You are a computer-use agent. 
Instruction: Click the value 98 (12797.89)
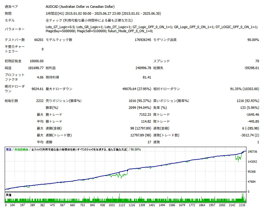coord(141,128)
